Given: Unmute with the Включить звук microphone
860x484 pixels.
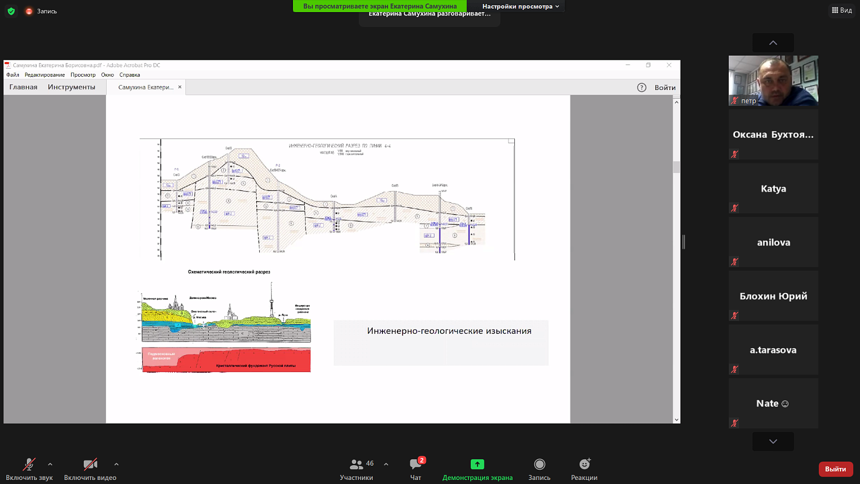Looking at the screenshot, I should [29, 469].
